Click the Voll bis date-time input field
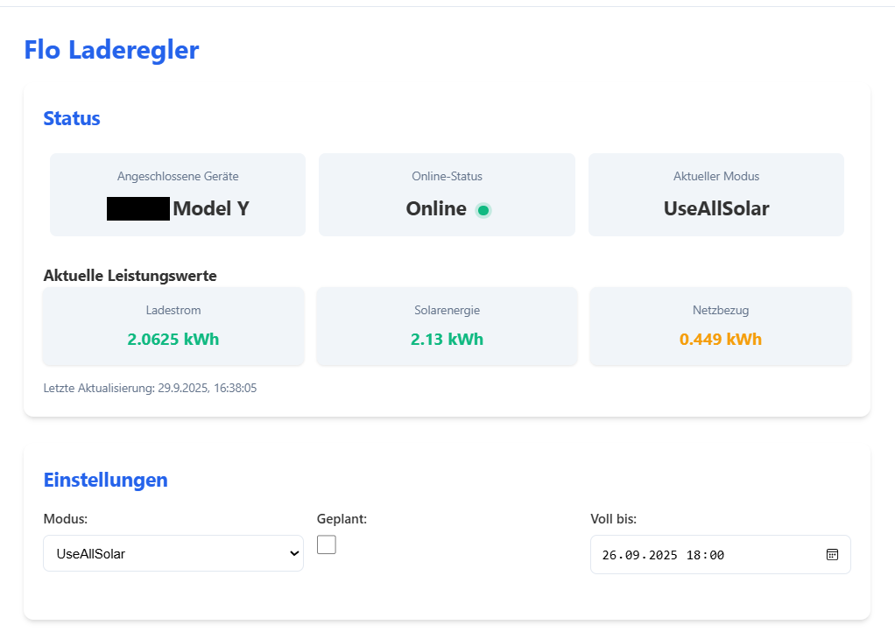The height and width of the screenshot is (639, 895). point(701,555)
